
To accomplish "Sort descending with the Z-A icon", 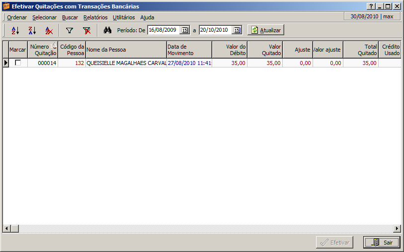I will click(32, 30).
